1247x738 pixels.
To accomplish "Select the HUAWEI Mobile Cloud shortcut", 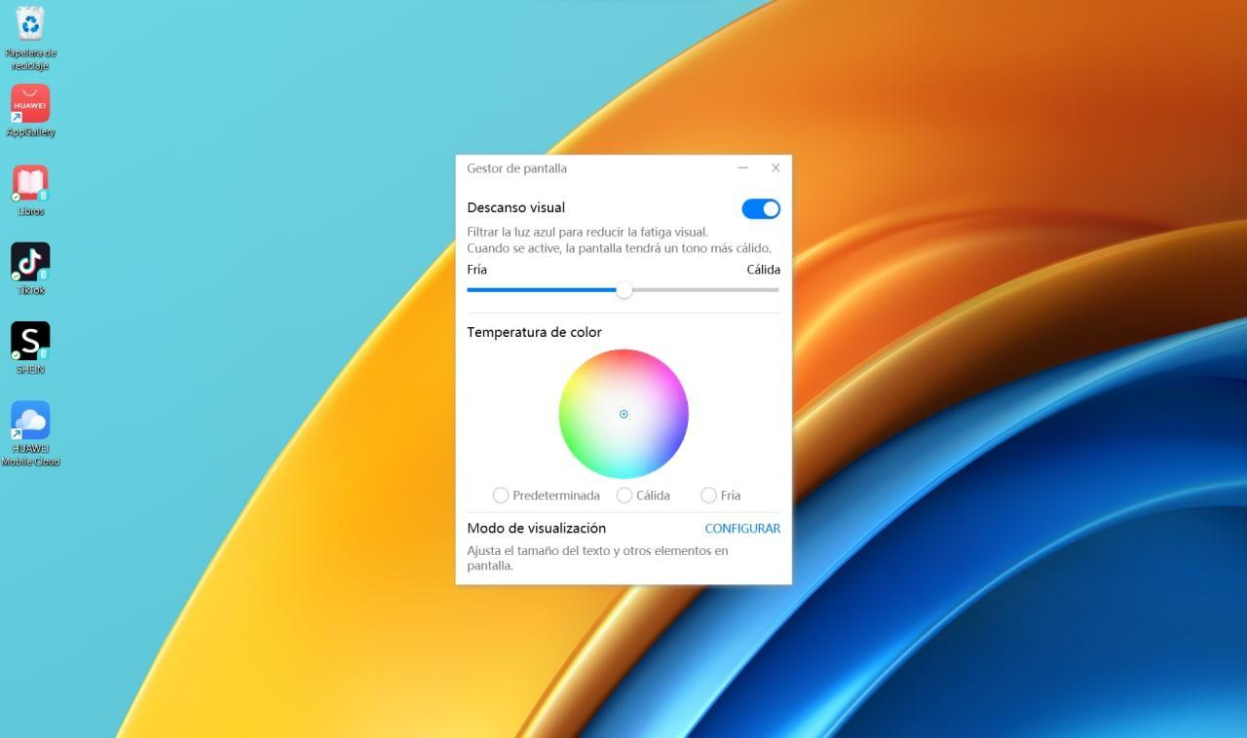I will pyautogui.click(x=30, y=421).
